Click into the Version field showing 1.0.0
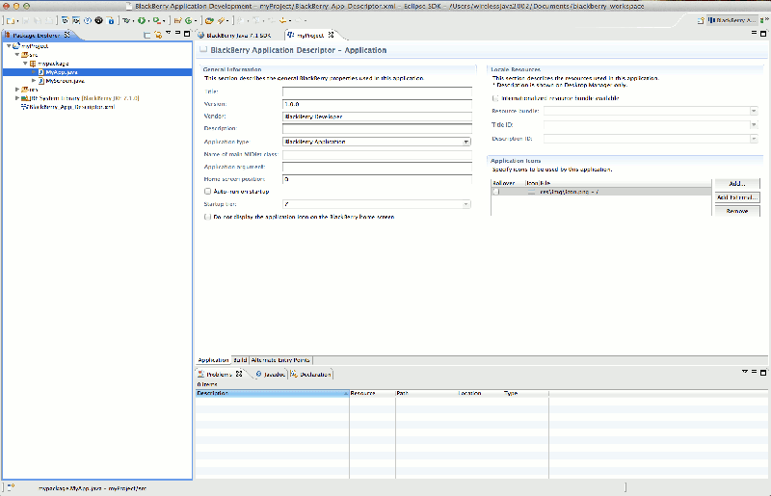This screenshot has height=496, width=771. [x=377, y=104]
